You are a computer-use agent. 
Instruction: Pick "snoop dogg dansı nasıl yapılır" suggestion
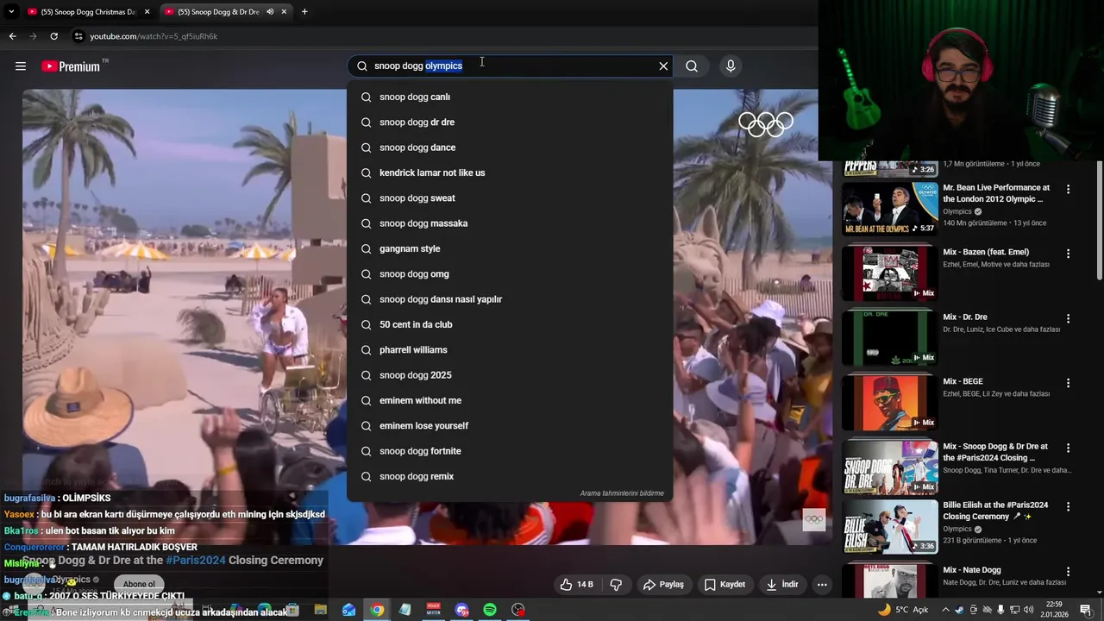[x=510, y=299]
